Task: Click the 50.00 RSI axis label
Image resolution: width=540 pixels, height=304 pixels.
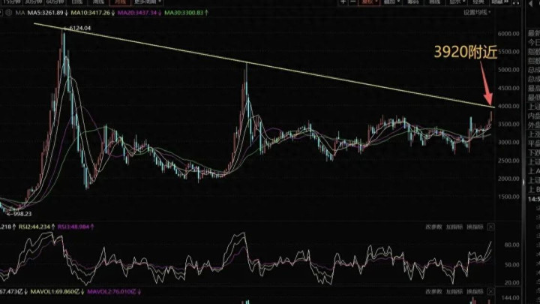Action: pyautogui.click(x=511, y=265)
